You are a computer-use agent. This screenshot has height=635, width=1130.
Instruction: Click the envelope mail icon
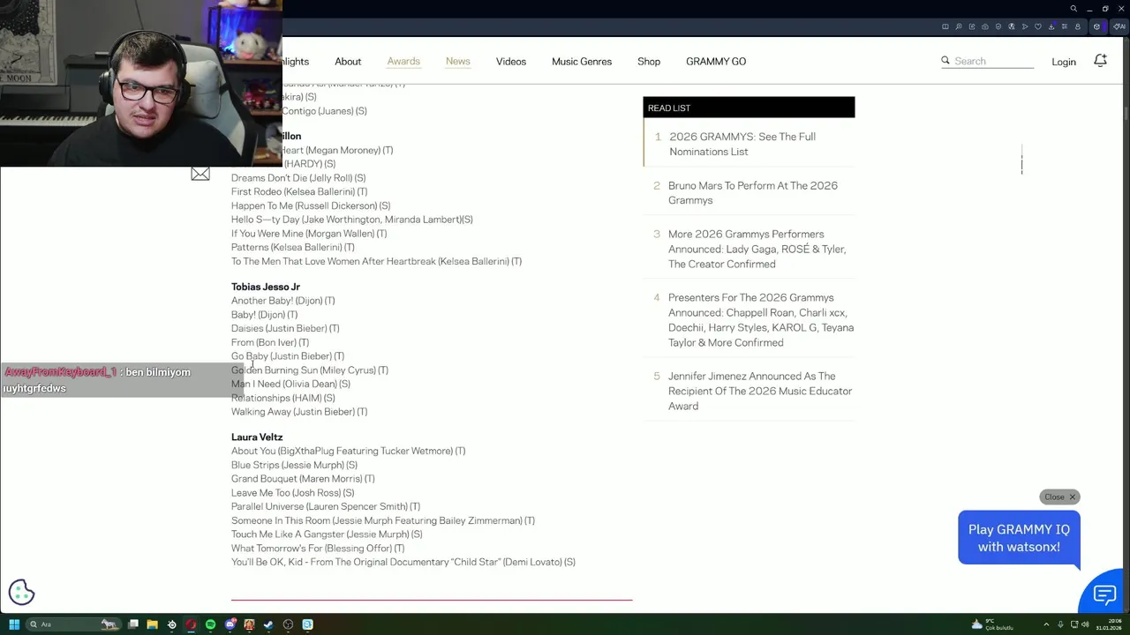coord(200,175)
